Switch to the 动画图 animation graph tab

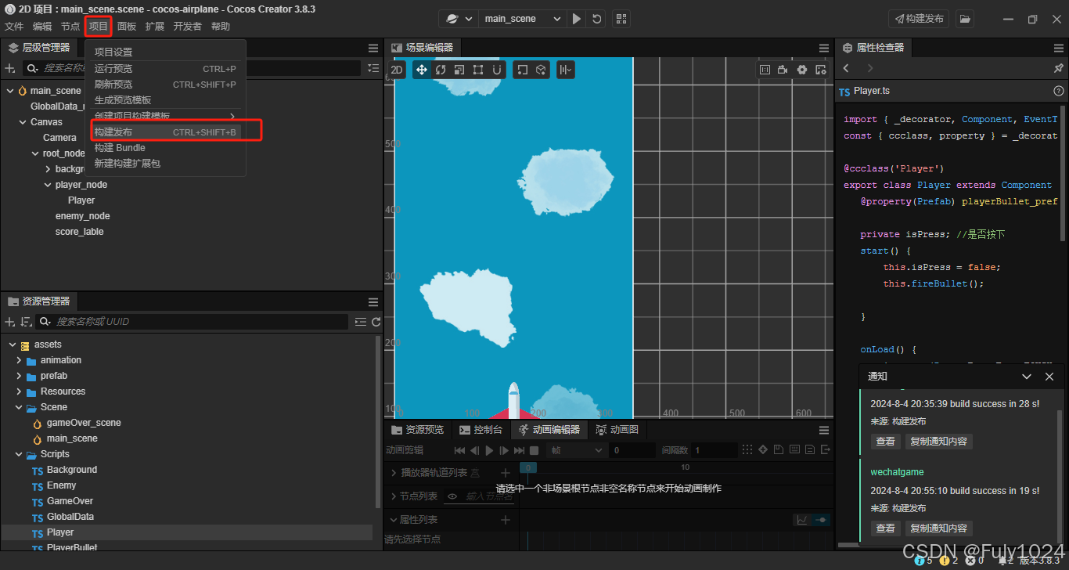coord(617,430)
